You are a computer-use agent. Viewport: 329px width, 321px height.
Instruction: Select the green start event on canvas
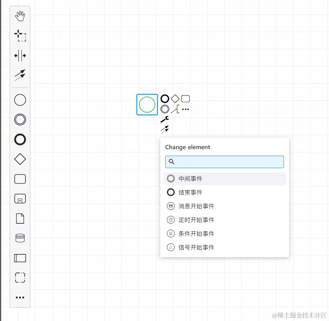[147, 104]
